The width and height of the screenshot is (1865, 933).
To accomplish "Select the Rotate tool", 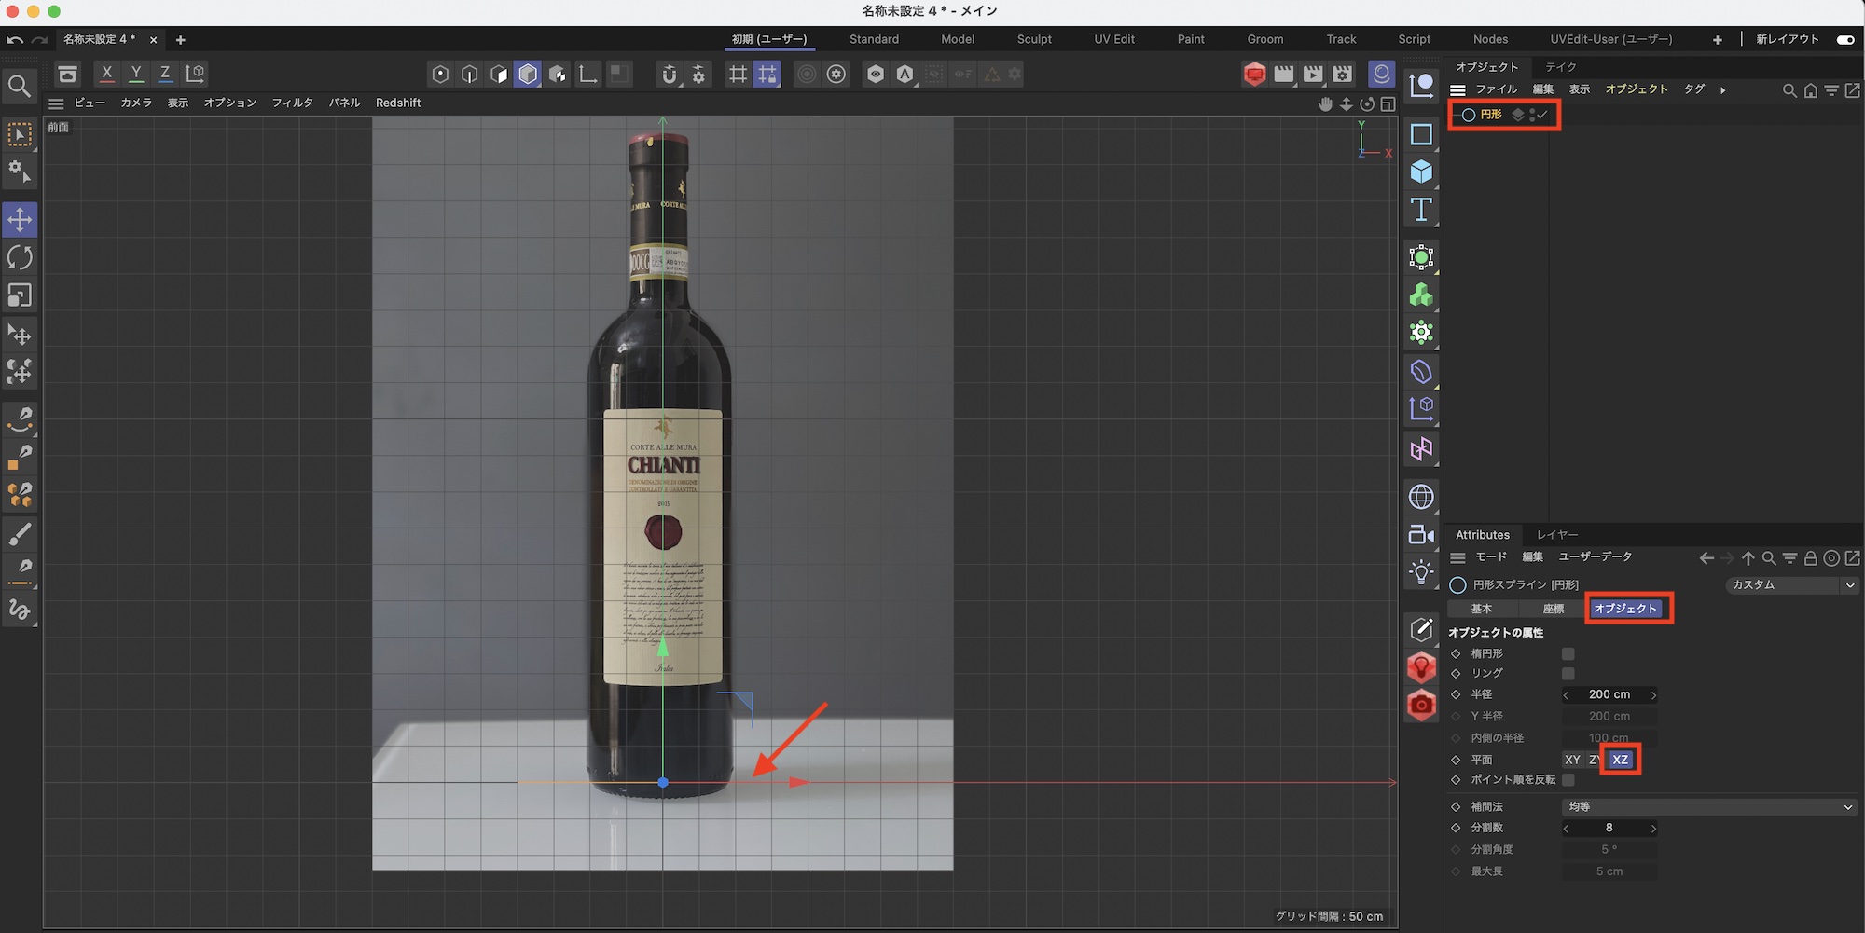I will pos(20,257).
